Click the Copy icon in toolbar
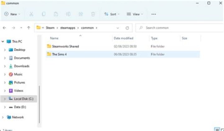This screenshot has height=131, width=224. point(44,14)
